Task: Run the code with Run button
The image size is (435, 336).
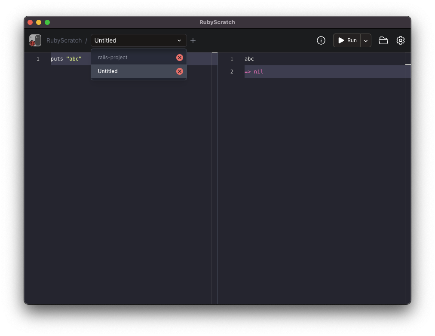Action: pyautogui.click(x=347, y=40)
